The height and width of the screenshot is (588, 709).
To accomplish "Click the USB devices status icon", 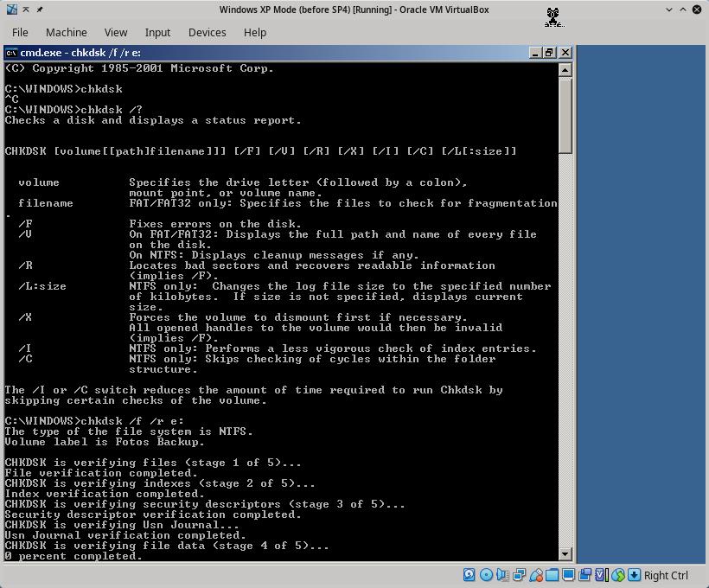I will tap(536, 575).
